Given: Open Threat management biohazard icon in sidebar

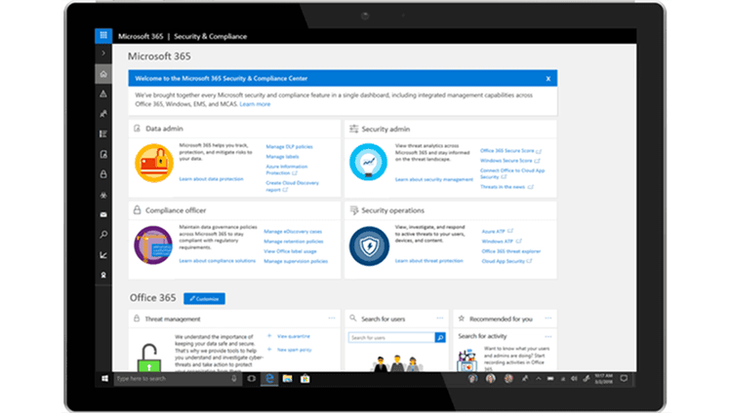Looking at the screenshot, I should (103, 195).
